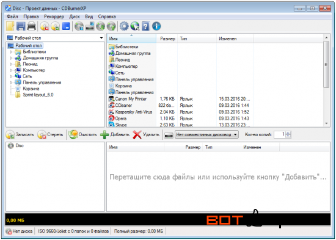Click the no-disc status icon in status bar

pos(9,231)
